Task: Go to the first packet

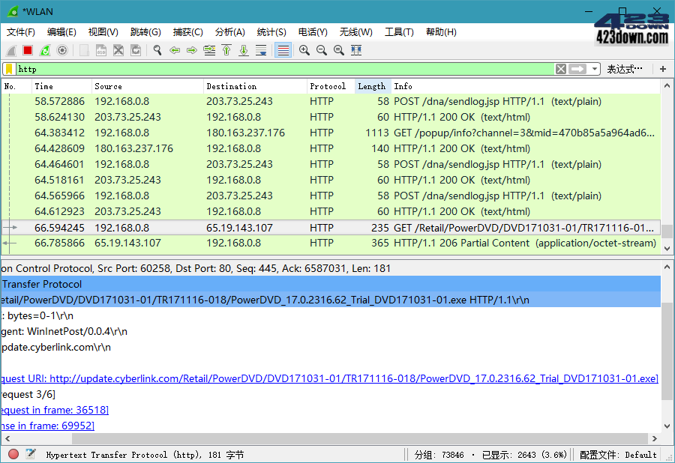Action: coord(226,49)
